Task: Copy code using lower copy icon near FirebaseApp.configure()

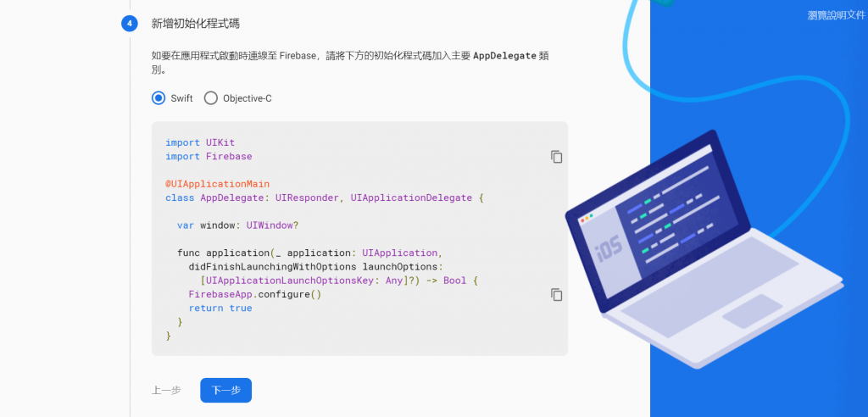Action: pos(556,294)
